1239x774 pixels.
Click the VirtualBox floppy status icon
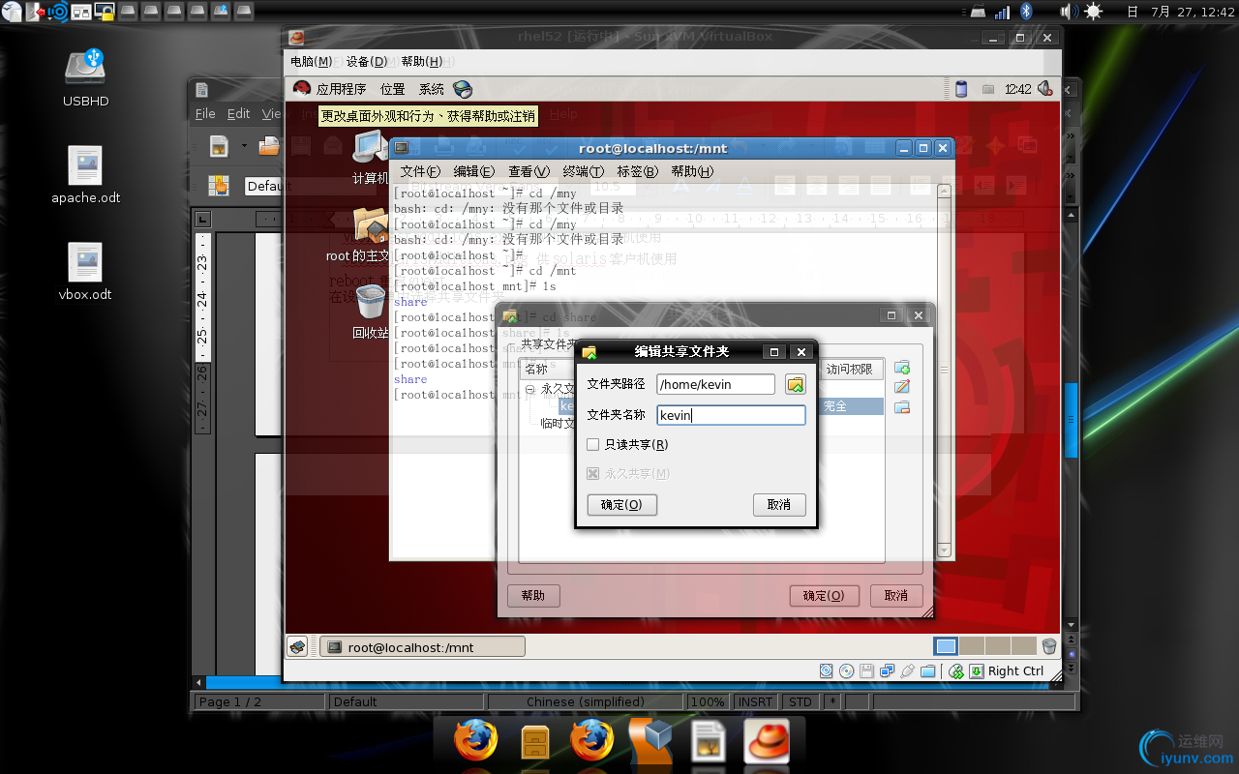pos(867,670)
